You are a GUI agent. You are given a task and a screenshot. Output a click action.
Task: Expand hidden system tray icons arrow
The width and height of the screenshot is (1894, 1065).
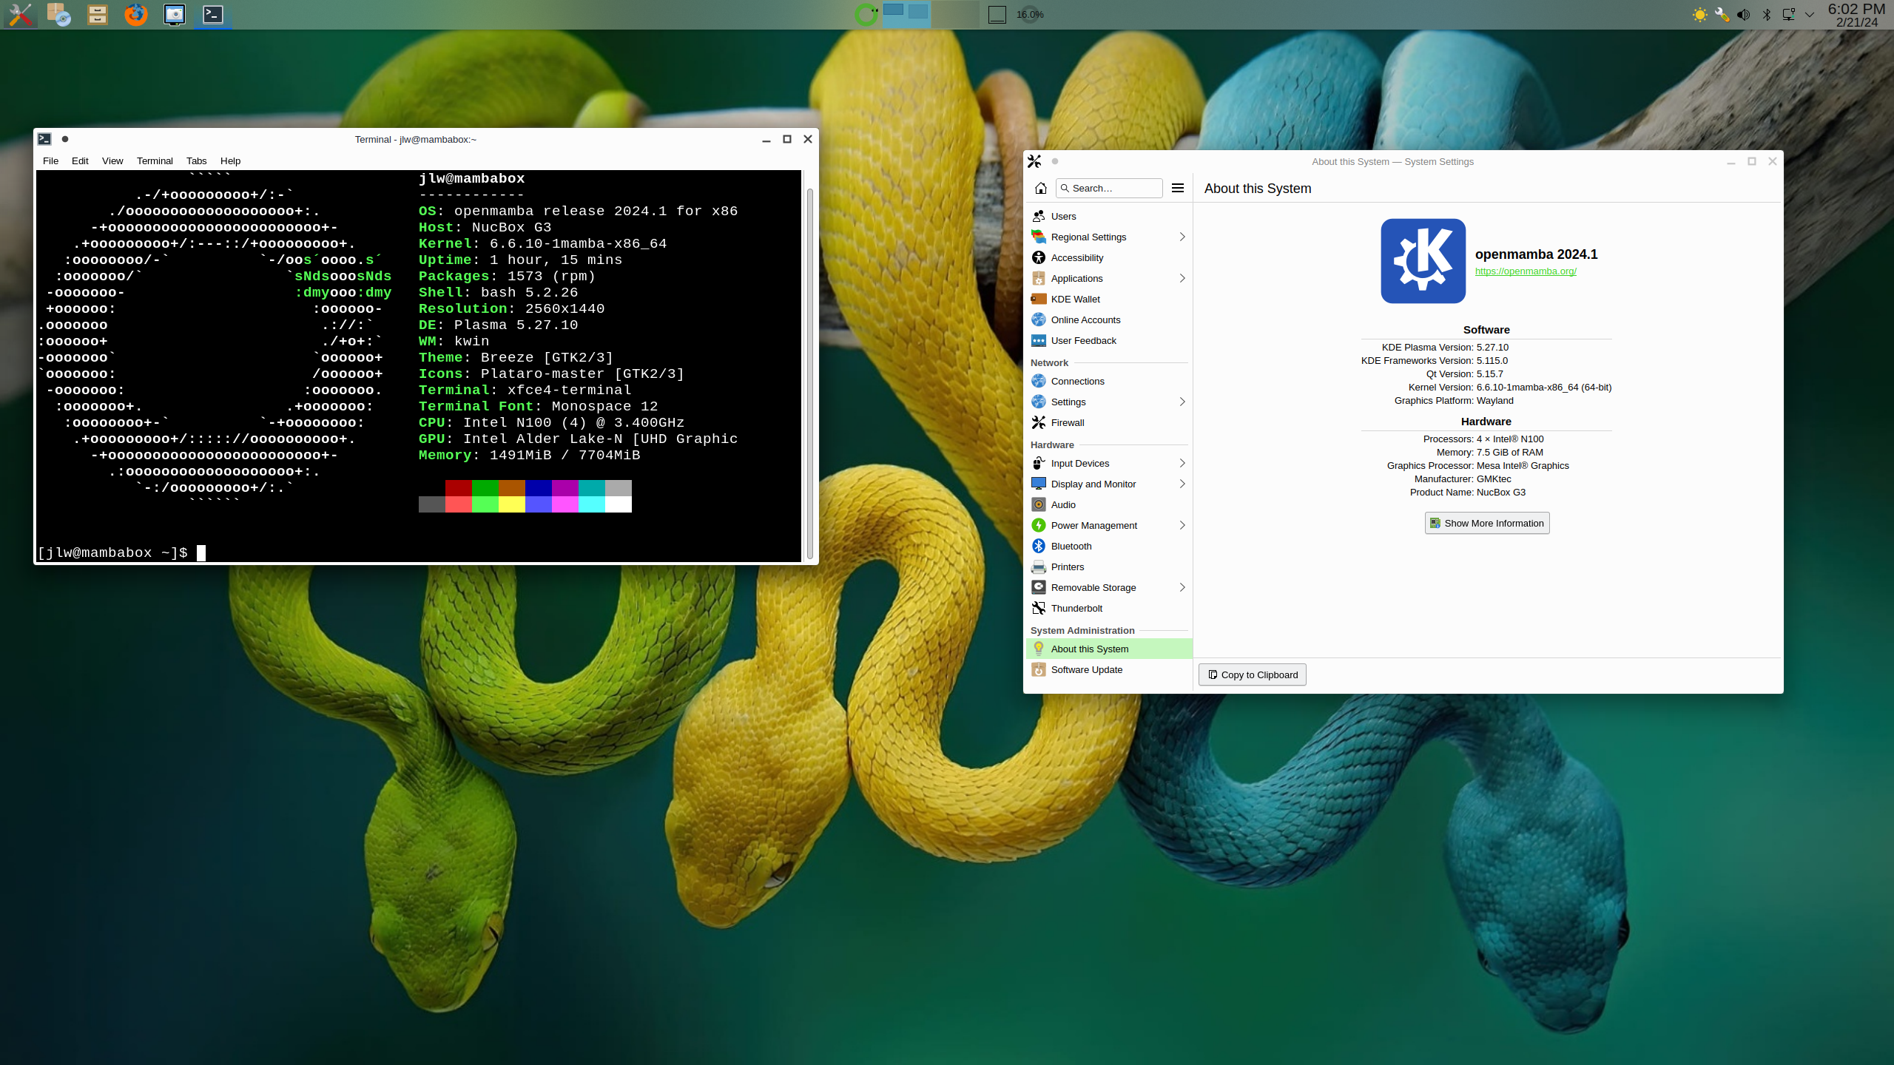1810,15
